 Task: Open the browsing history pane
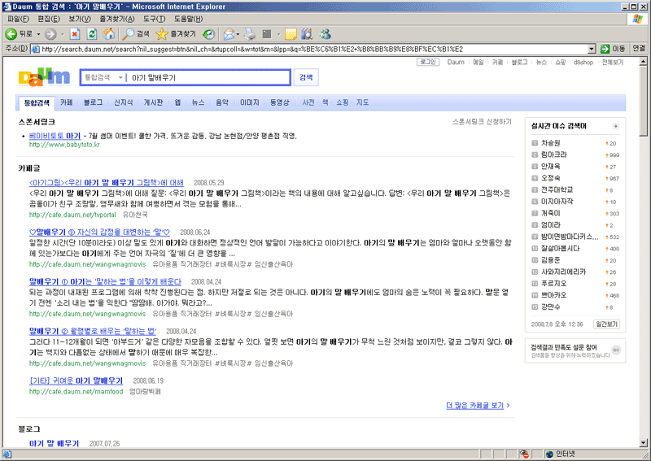[x=208, y=34]
